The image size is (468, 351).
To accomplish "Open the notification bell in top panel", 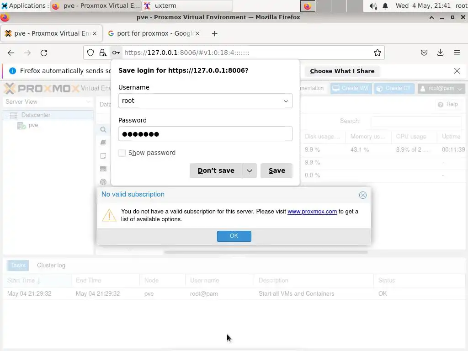I will pyautogui.click(x=385, y=6).
